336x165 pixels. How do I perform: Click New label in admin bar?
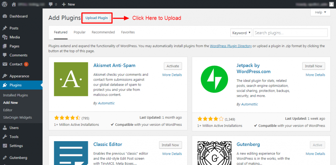[x=71, y=4]
